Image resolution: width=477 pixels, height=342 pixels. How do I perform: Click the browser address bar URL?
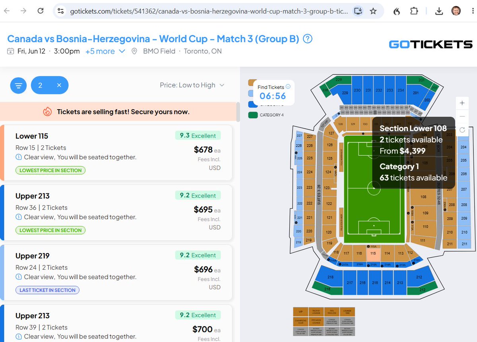[209, 11]
